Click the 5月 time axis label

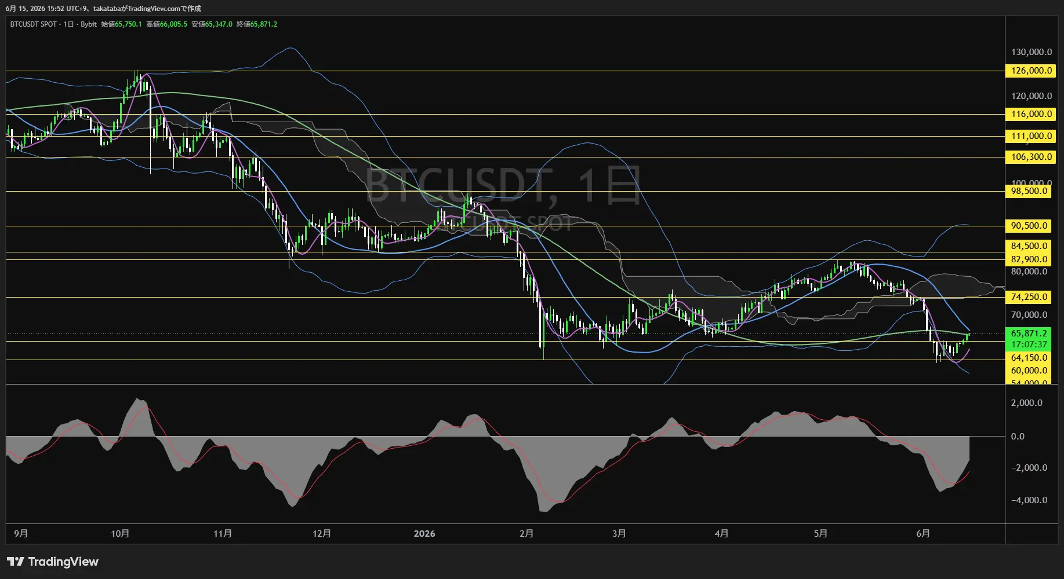(x=820, y=534)
